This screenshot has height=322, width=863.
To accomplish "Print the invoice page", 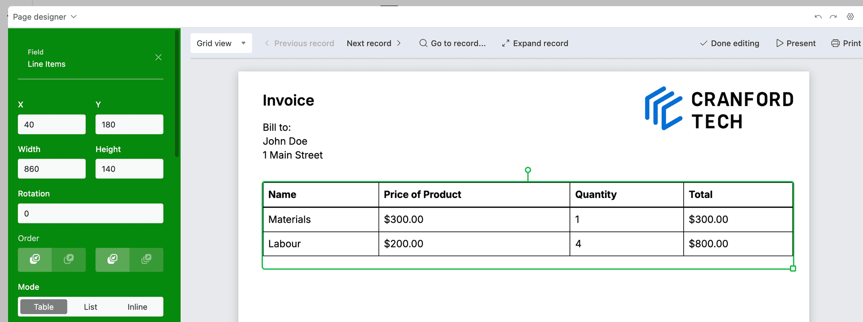I will [x=846, y=43].
